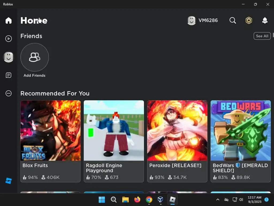Screen dimensions: 274x206
Task: Launch Google Chrome from the taskbar
Action: (149, 200)
